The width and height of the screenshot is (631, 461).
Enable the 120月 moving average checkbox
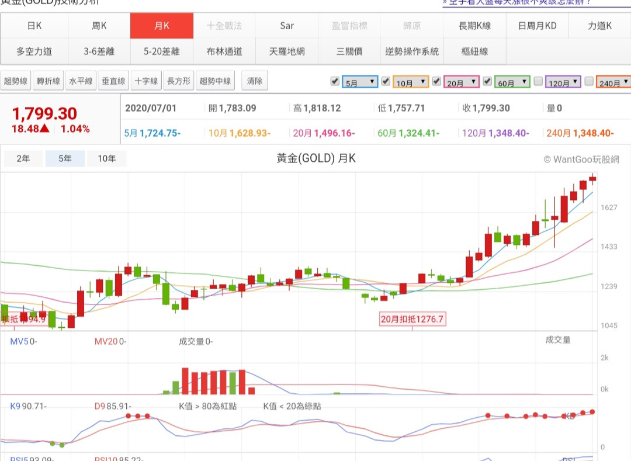pyautogui.click(x=538, y=81)
